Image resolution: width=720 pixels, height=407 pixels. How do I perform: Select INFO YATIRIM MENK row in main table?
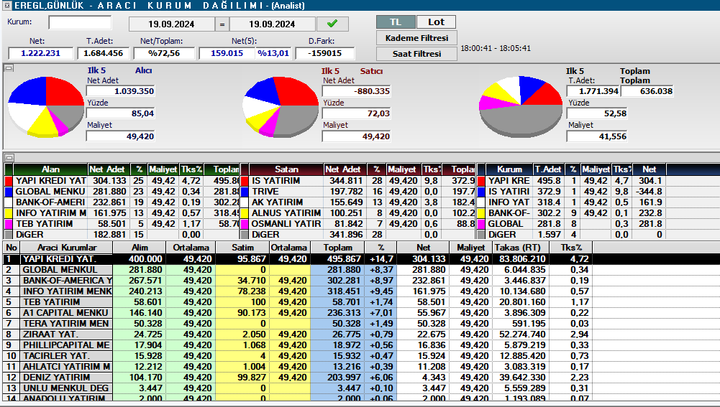click(x=361, y=291)
